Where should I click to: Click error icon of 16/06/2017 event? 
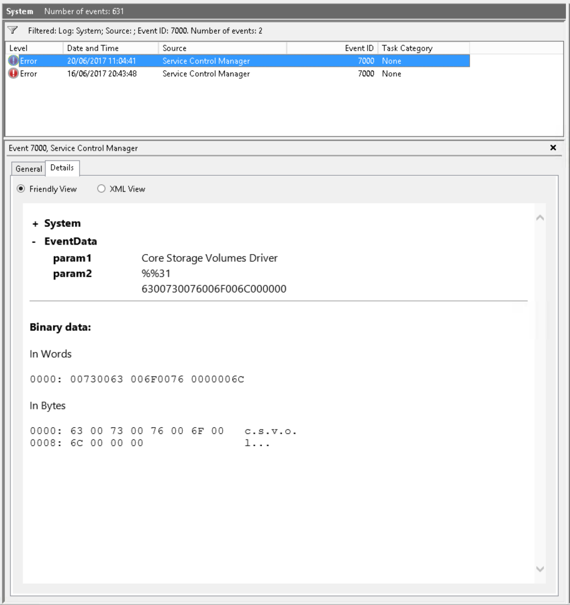13,73
